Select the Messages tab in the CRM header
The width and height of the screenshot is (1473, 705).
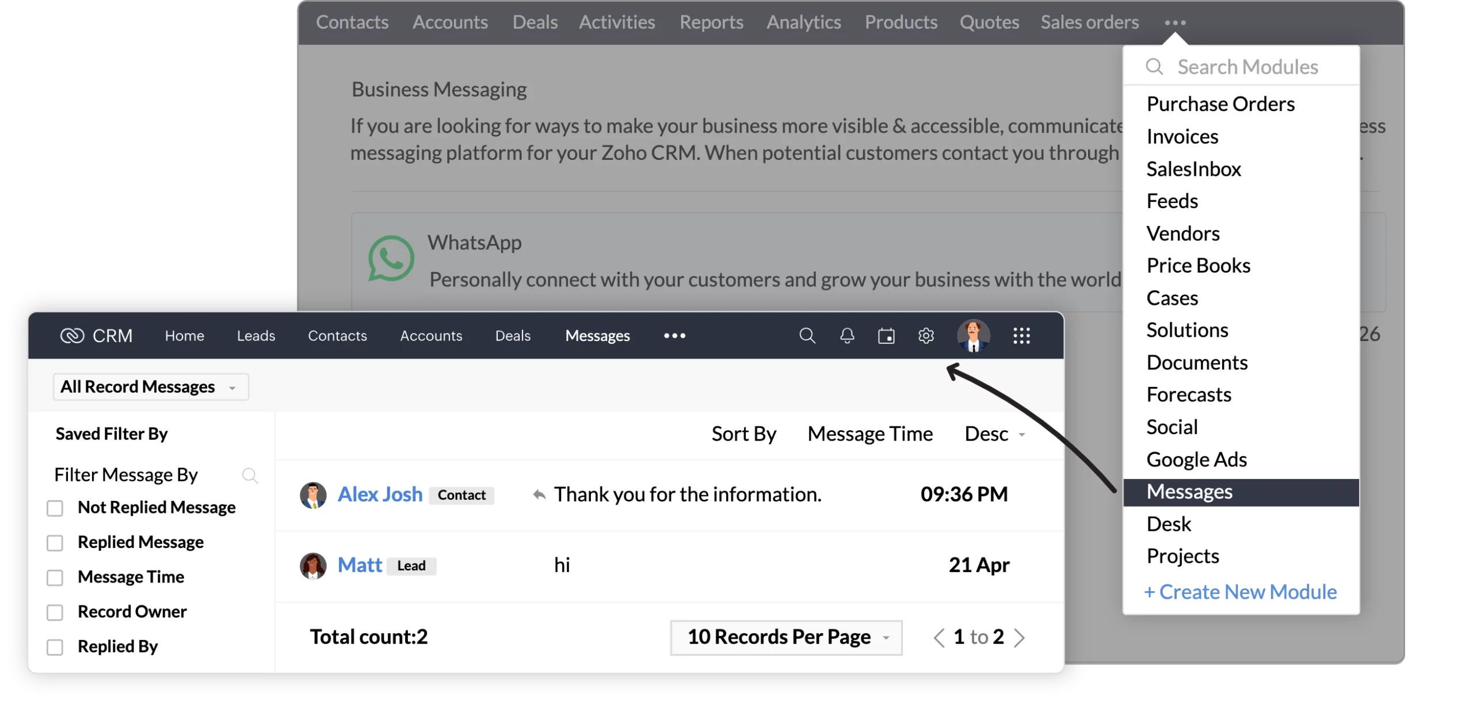coord(597,336)
